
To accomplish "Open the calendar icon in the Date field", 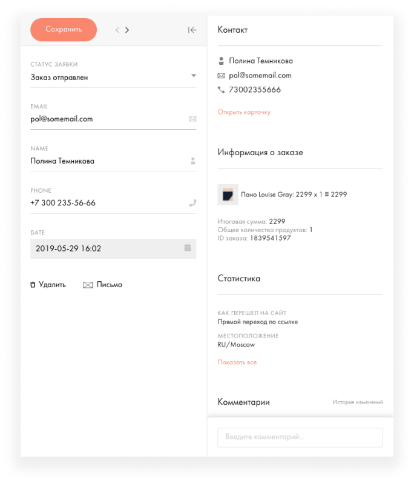I will click(187, 248).
